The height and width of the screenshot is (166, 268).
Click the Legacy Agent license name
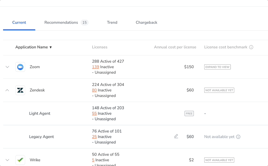(x=41, y=137)
